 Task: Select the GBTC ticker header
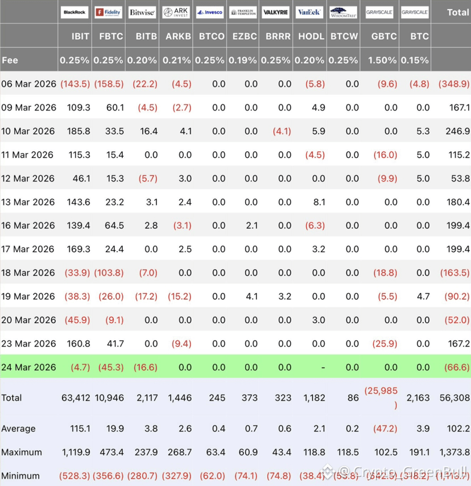(x=384, y=36)
